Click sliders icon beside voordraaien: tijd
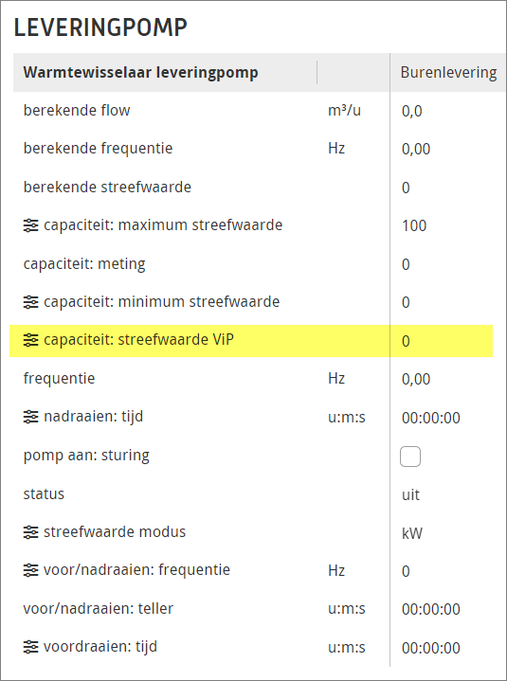 point(30,647)
